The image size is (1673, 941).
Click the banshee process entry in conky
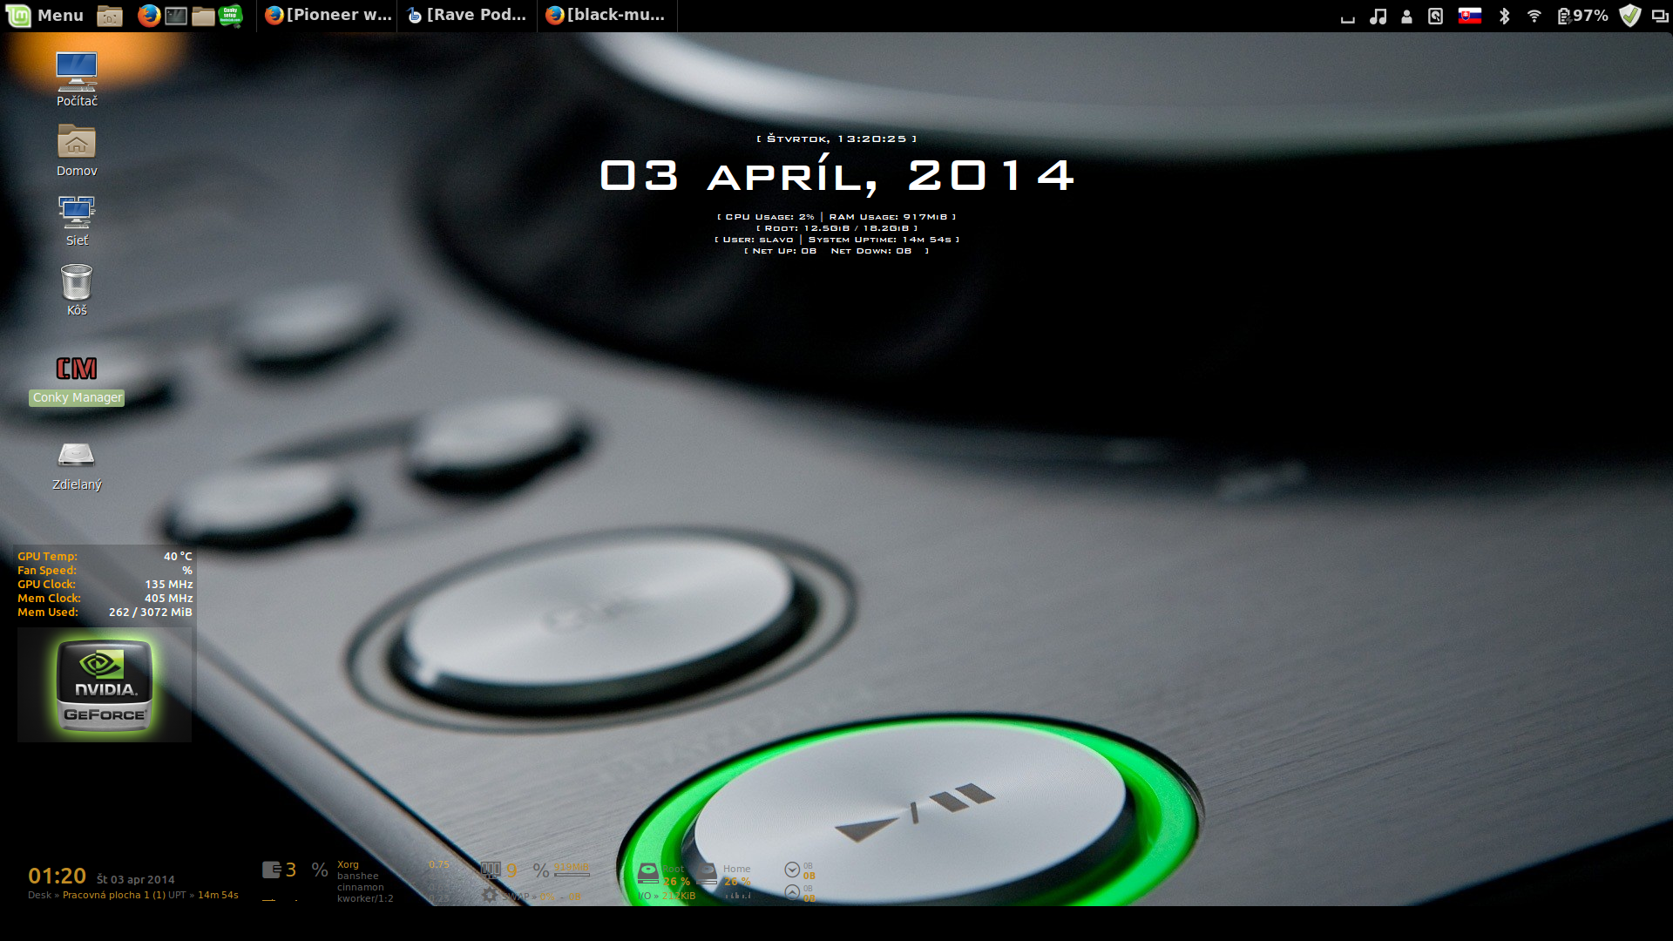(357, 876)
